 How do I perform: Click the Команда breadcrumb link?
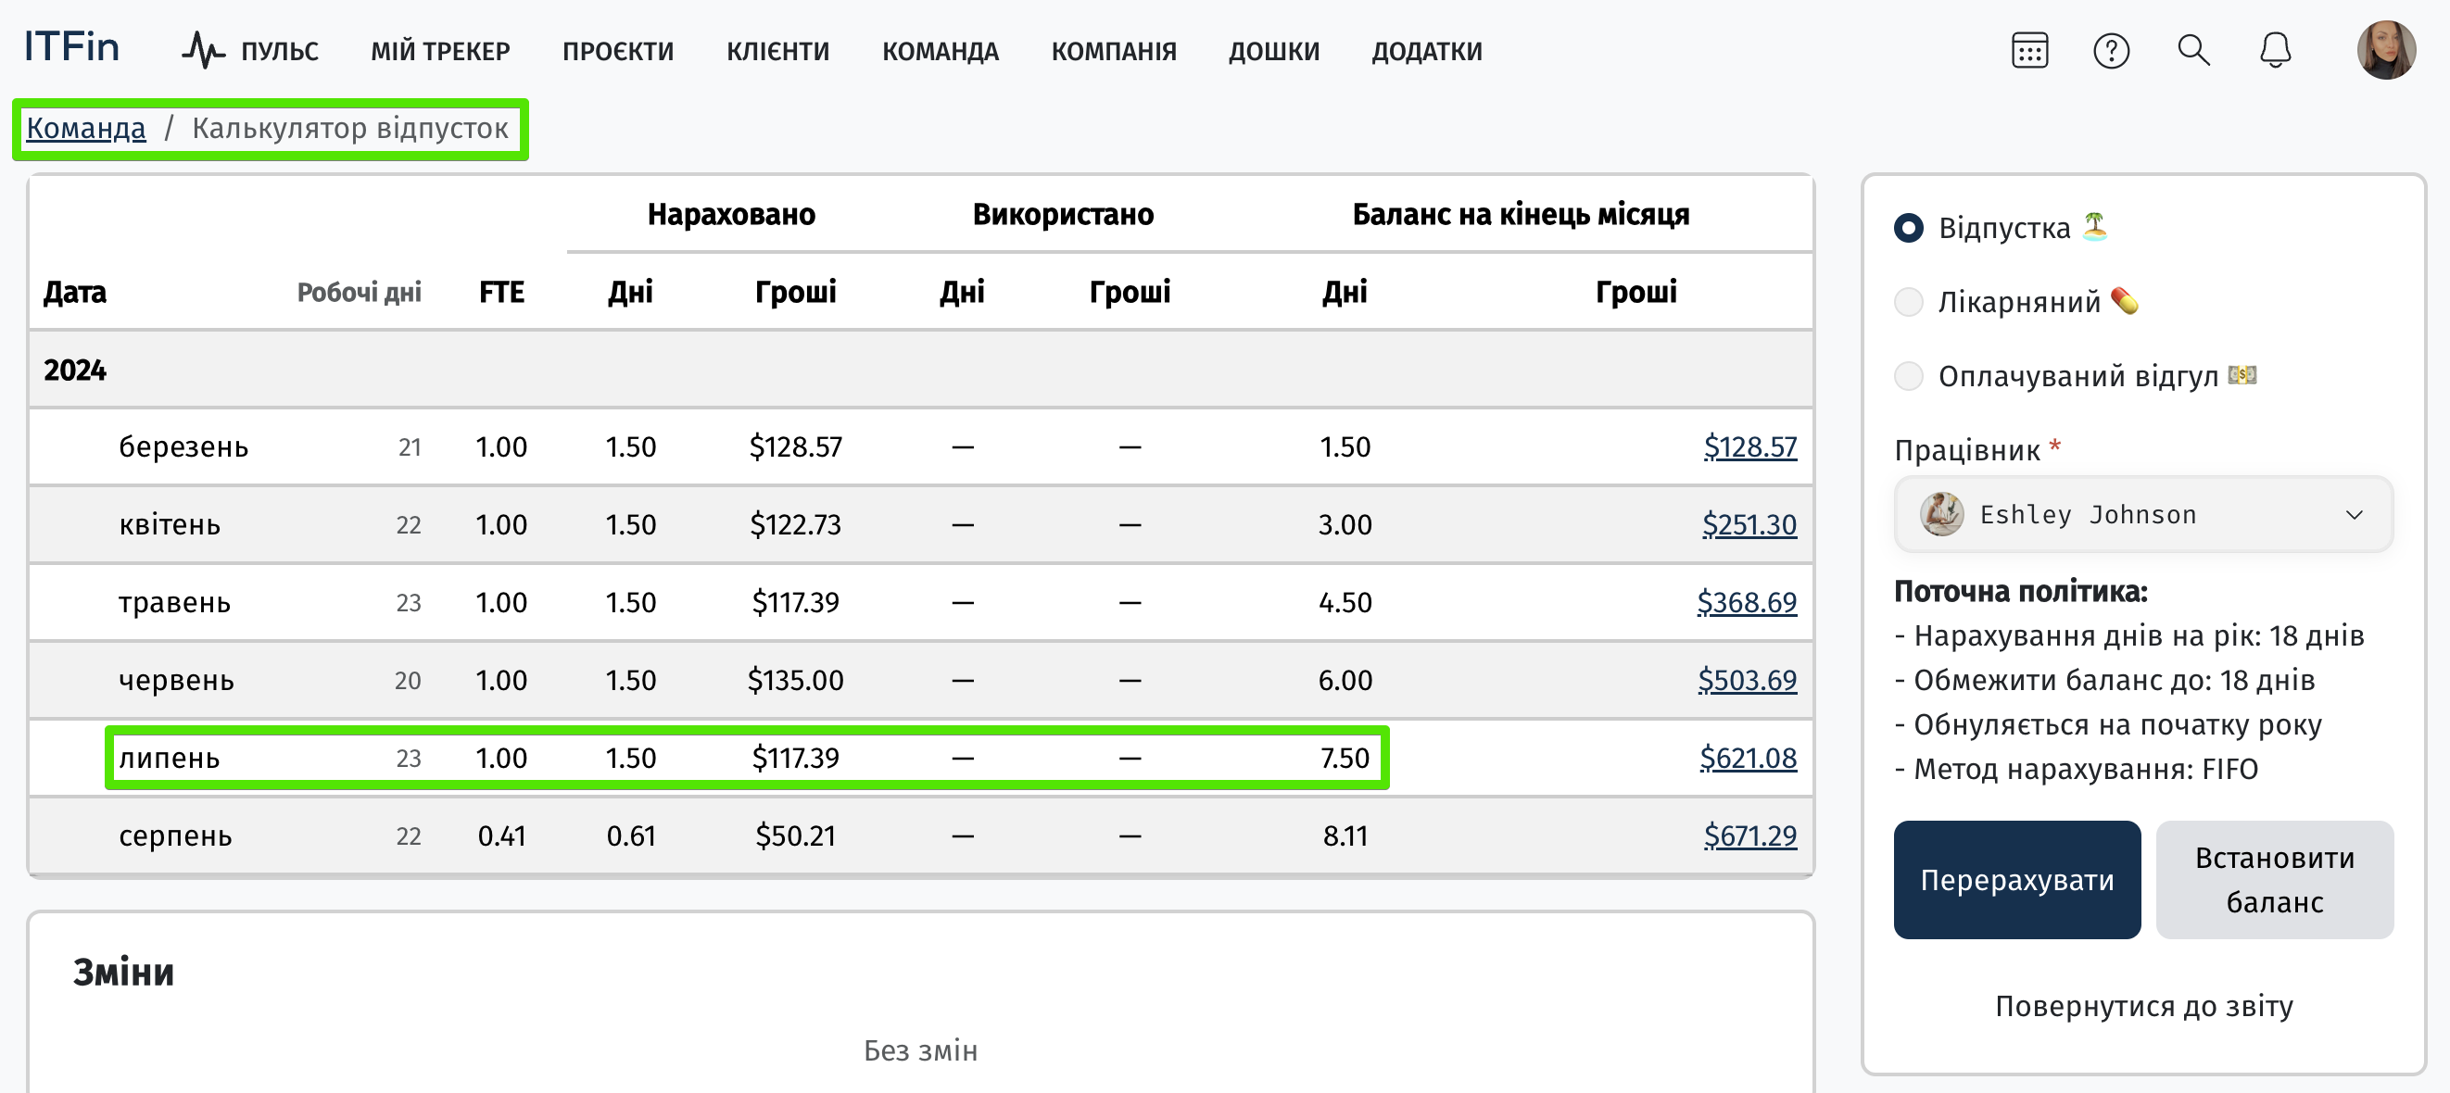(x=85, y=129)
